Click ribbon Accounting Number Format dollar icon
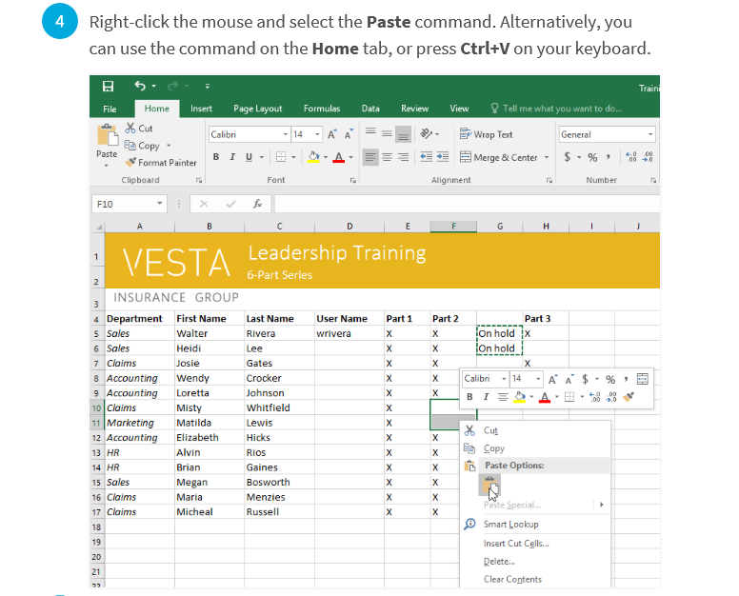The width and height of the screenshot is (739, 596). tap(568, 157)
